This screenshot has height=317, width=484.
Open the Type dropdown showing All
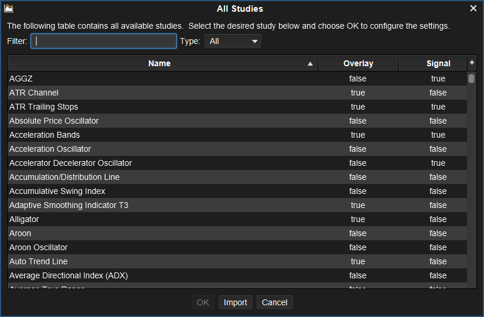click(233, 41)
